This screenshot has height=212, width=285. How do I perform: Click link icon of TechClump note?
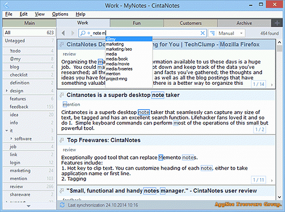click(62, 45)
